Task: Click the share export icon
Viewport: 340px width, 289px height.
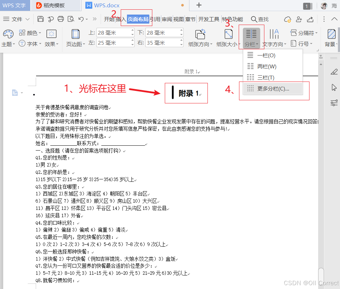Action: 310,19
